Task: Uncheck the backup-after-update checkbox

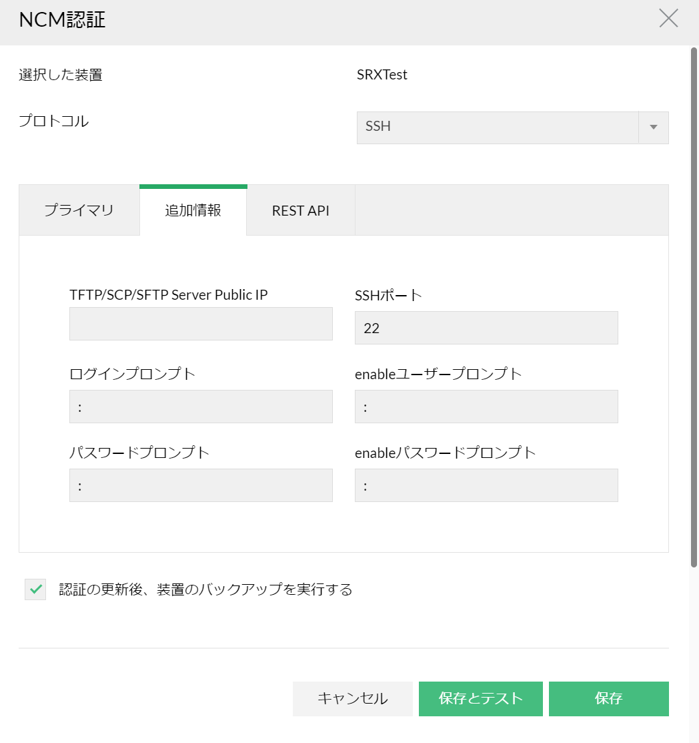Action: coord(35,589)
